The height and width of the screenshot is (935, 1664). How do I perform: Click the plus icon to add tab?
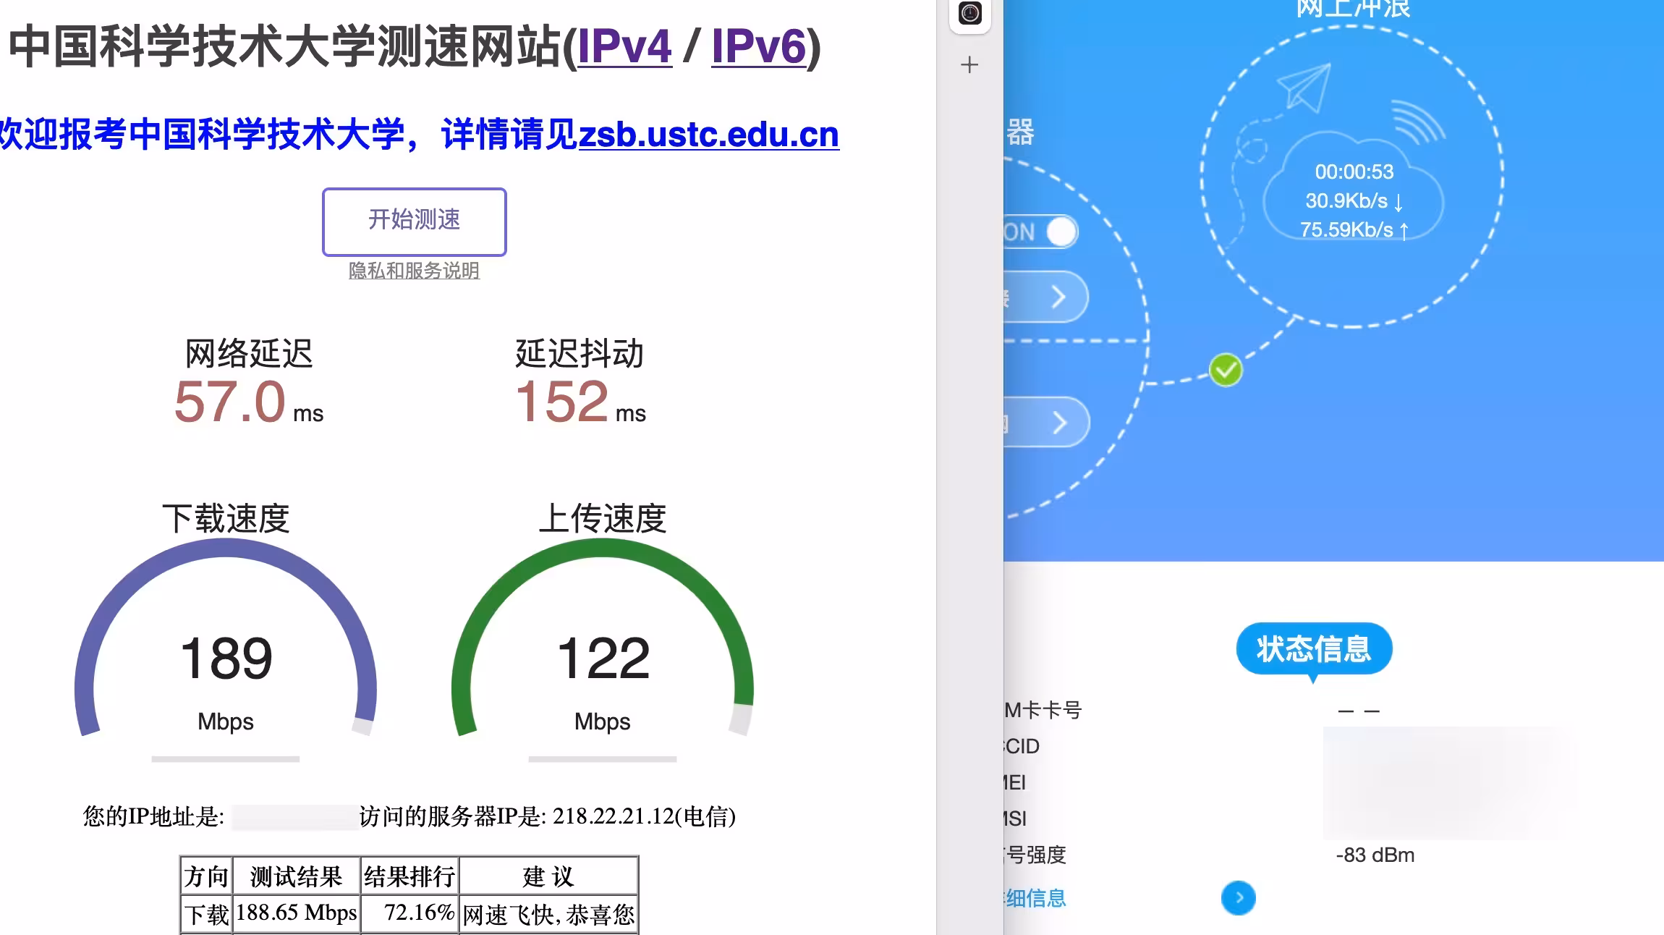tap(969, 65)
